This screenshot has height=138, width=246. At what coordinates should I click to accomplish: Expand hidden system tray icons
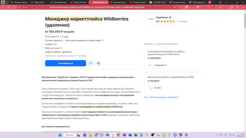[x=217, y=135]
